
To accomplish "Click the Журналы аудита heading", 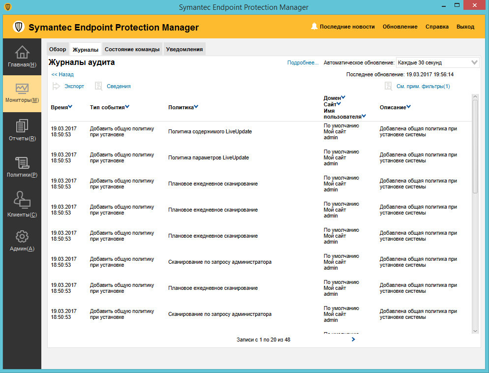I will click(82, 62).
